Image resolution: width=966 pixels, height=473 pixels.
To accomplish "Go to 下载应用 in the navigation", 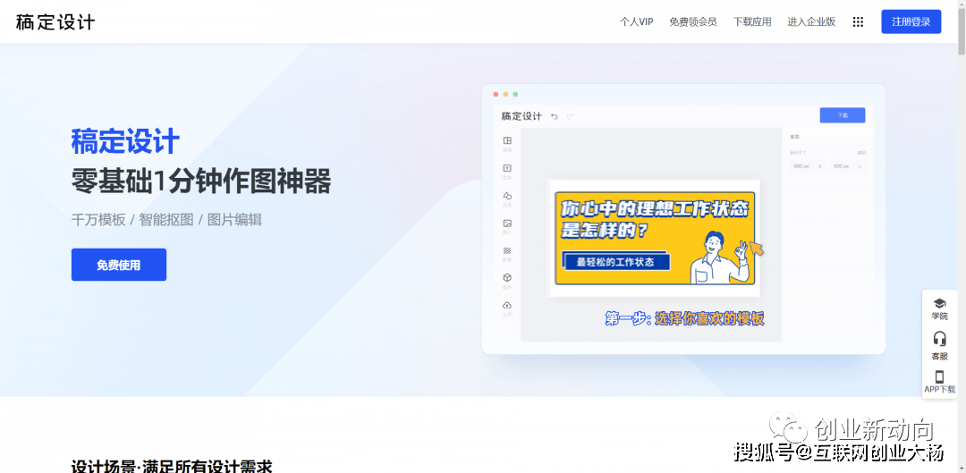I will pos(752,22).
